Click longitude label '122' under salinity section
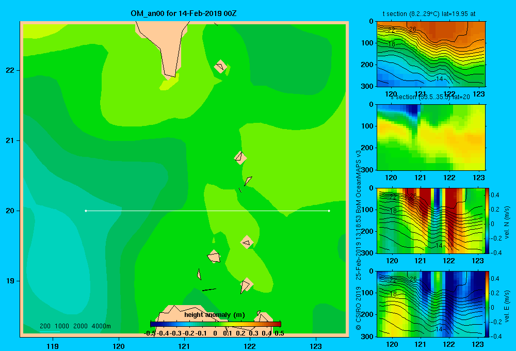Screen dimensions: 516x351 (x=449, y=178)
